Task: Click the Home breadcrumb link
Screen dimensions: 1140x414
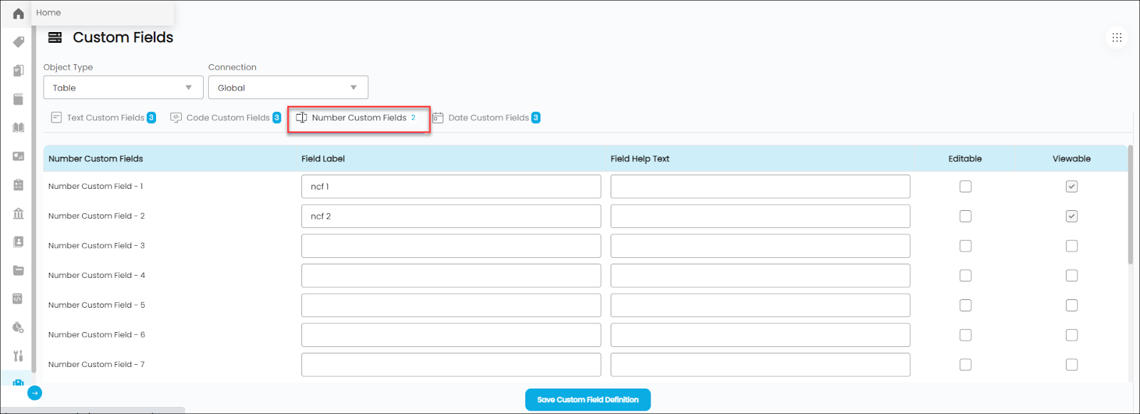Action: (x=48, y=13)
